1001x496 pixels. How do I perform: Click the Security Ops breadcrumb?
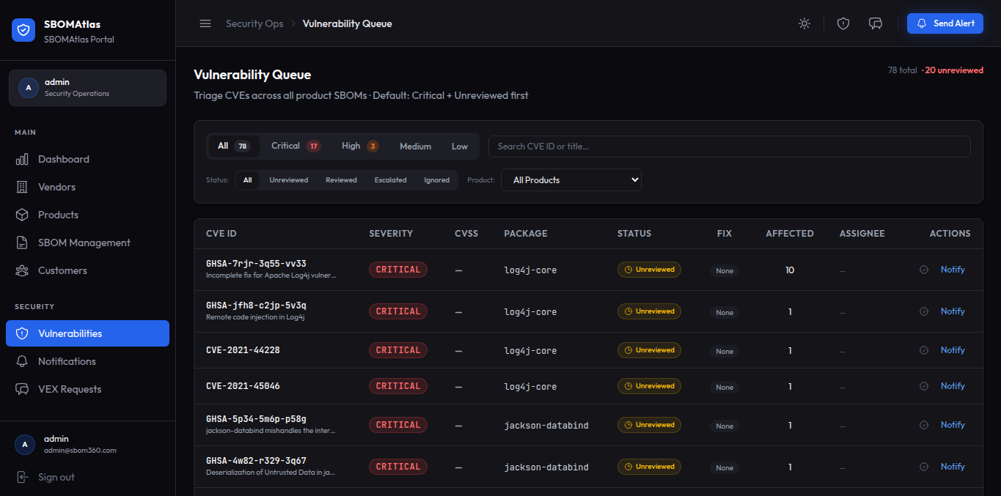254,23
